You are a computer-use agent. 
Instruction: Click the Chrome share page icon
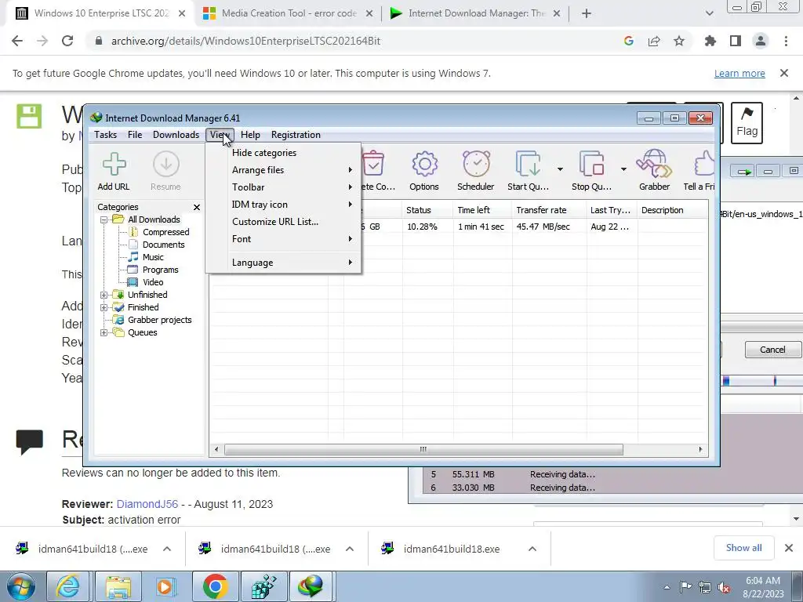654,41
